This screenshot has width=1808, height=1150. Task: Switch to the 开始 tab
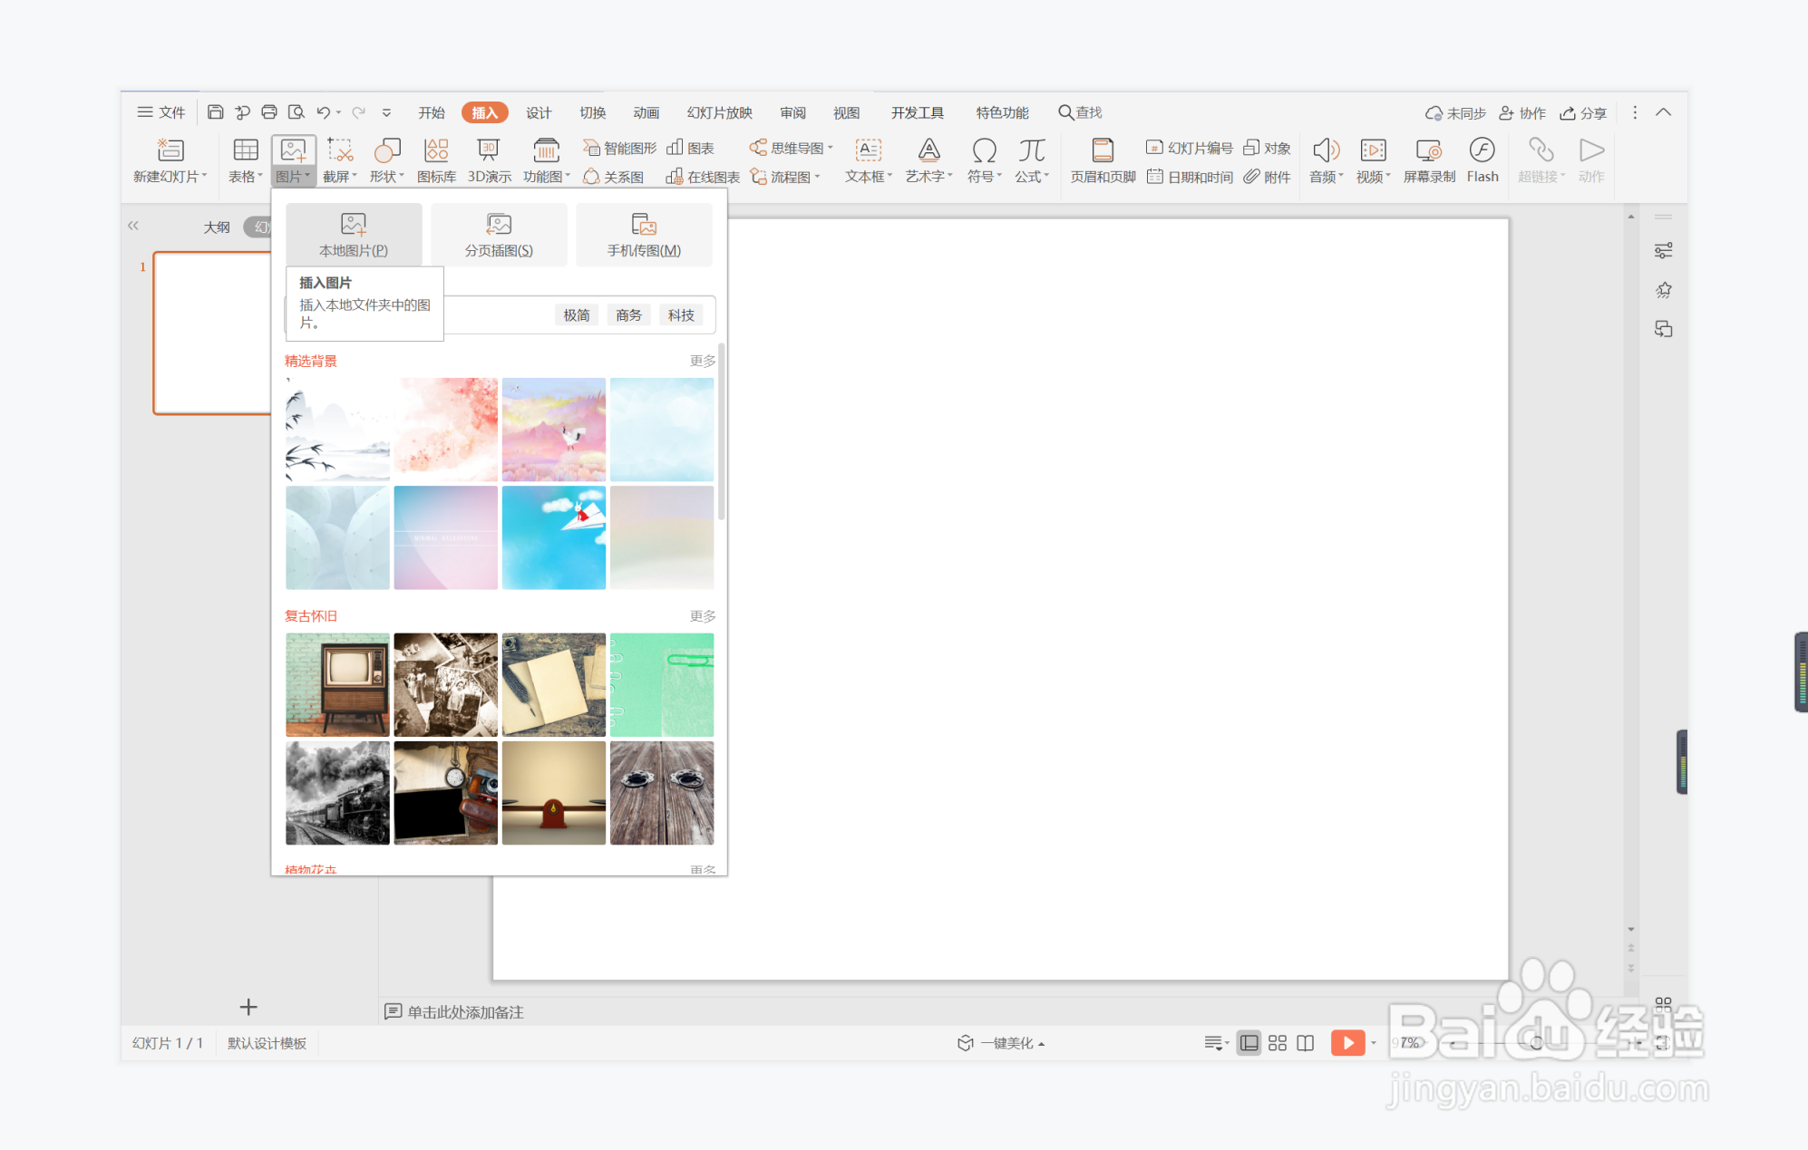tap(432, 112)
